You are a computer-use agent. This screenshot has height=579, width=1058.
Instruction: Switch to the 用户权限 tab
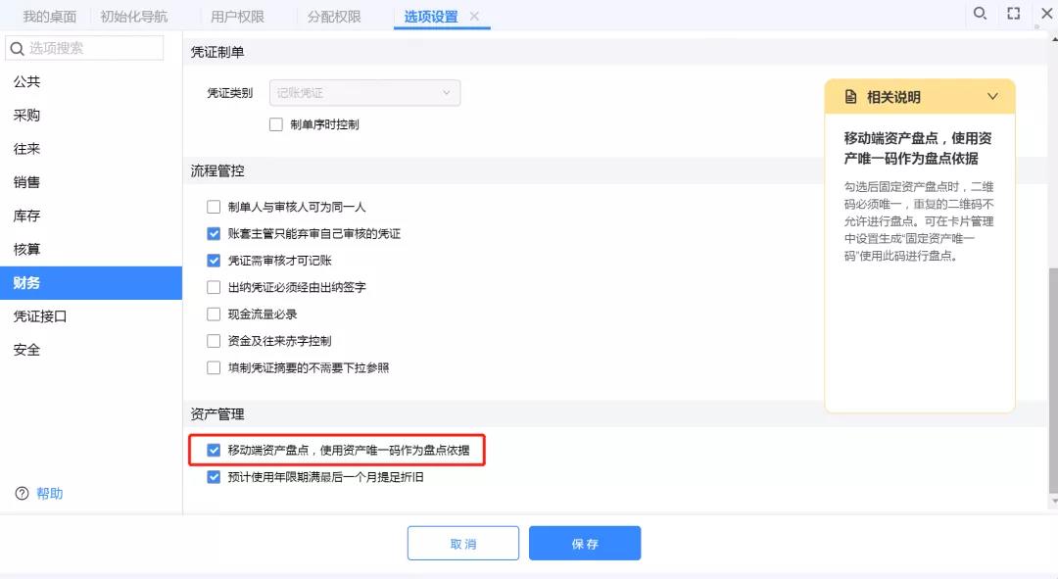coord(237,17)
